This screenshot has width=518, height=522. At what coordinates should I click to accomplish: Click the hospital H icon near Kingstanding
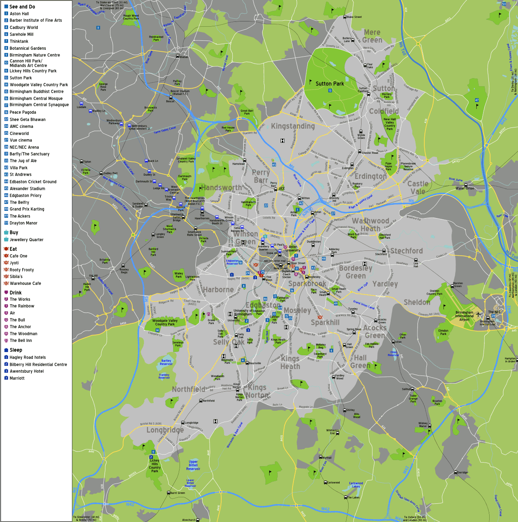tap(283, 141)
